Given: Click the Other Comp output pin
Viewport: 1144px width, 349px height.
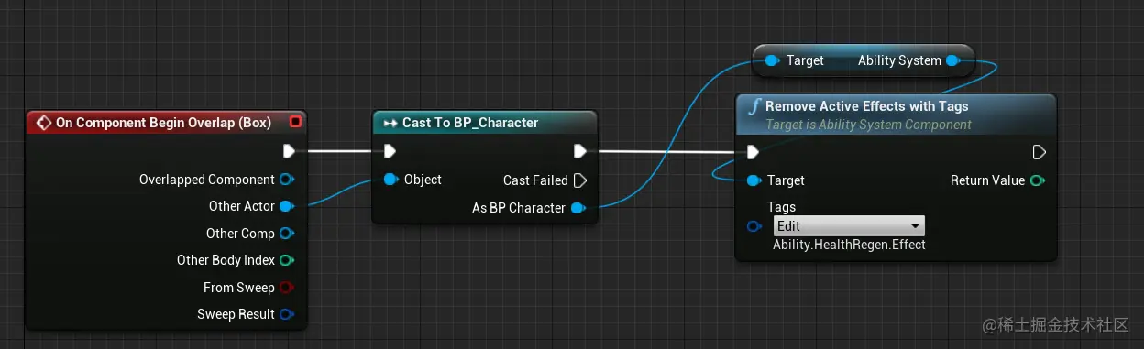Looking at the screenshot, I should point(286,234).
